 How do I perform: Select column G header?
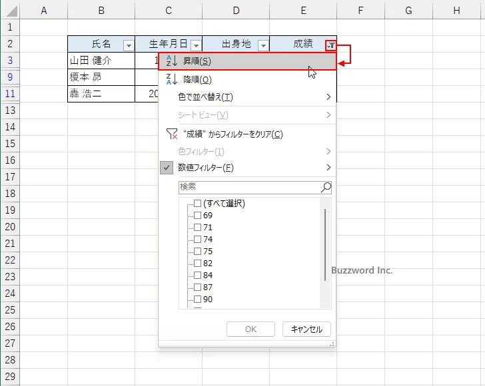tap(408, 11)
